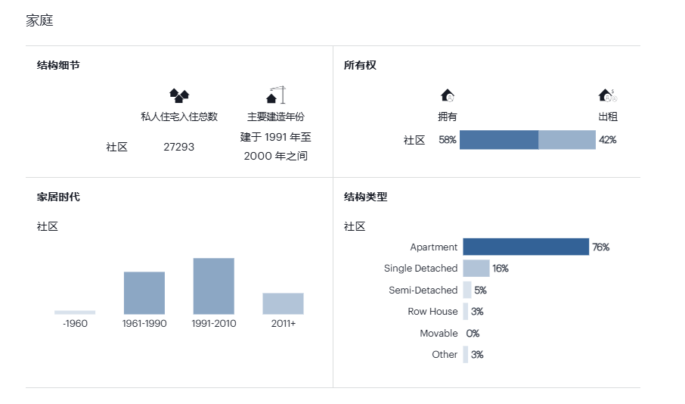Click the 结构细节 section heading

click(58, 66)
